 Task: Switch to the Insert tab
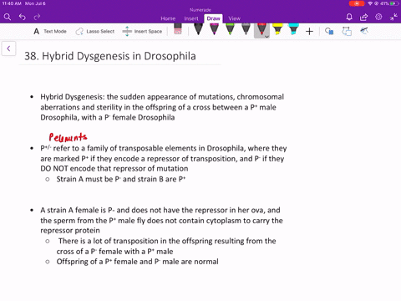click(x=191, y=18)
